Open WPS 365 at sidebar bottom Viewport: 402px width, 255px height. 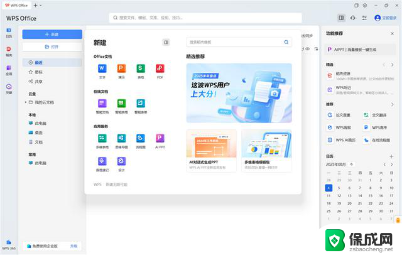tap(9, 245)
